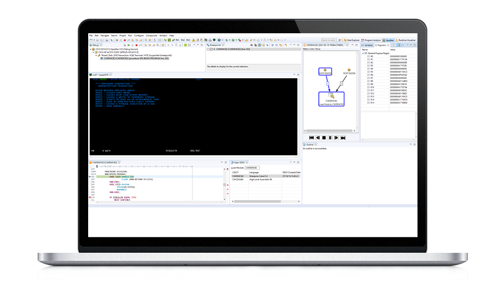Screen dimensions: 499x286
Task: Collapse the General Purpose Registers tree node
Action: pos(364,53)
